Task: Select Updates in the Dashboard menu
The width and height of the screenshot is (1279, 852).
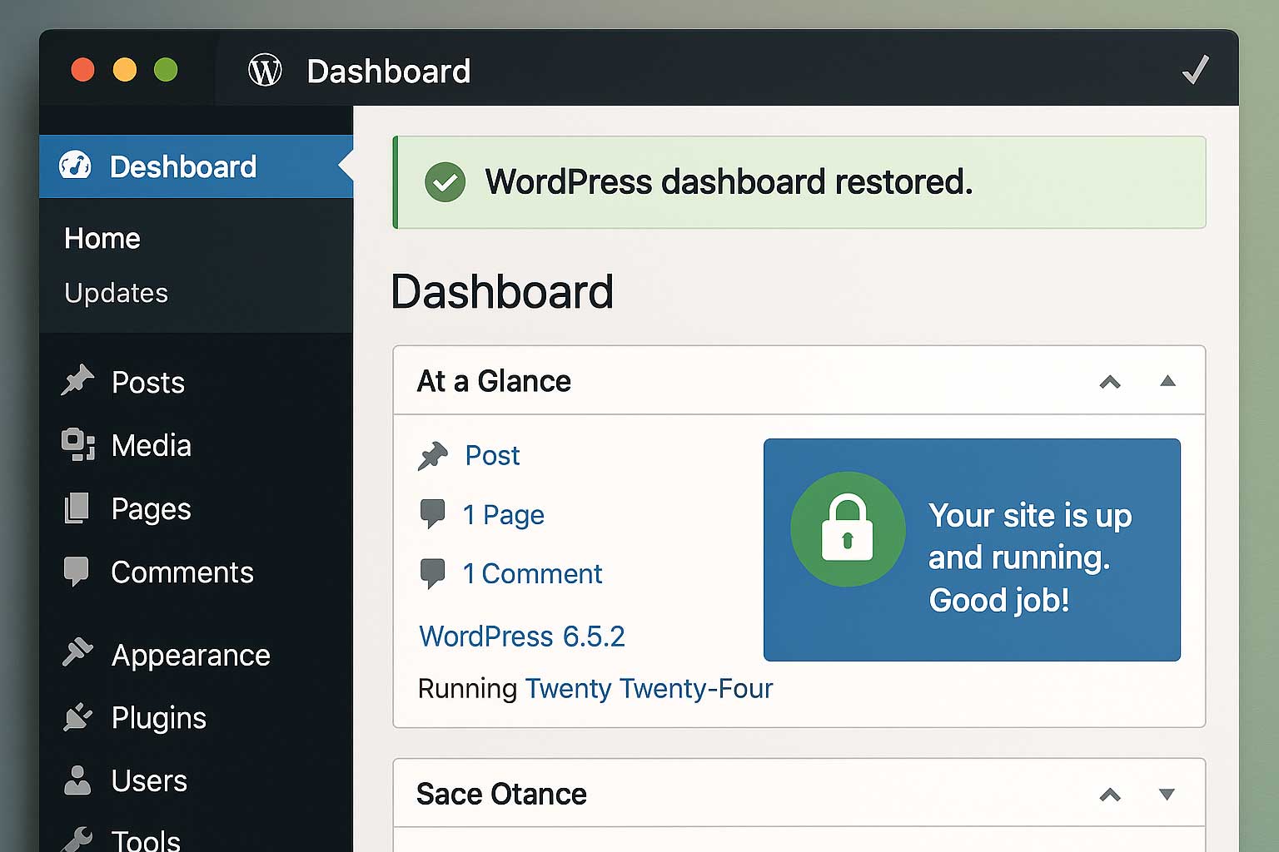Action: (x=116, y=293)
